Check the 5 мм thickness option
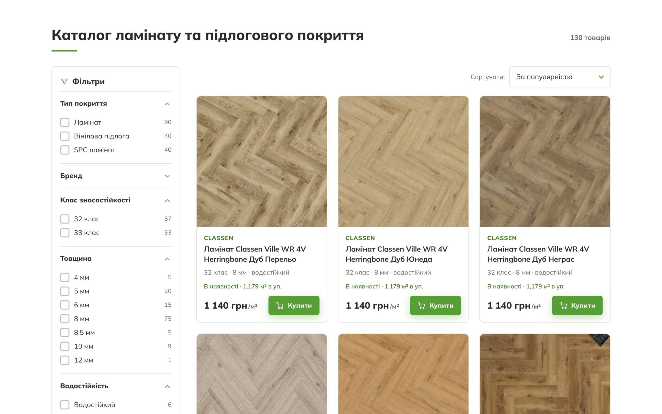 tap(65, 291)
